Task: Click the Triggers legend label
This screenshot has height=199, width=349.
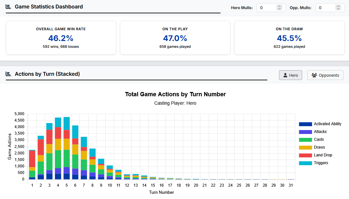Action: coord(321,163)
